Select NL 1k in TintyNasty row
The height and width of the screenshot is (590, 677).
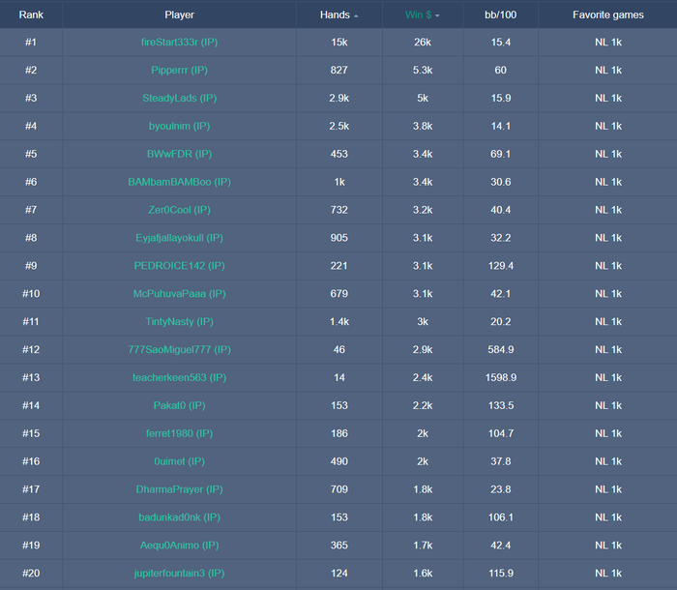(x=608, y=322)
